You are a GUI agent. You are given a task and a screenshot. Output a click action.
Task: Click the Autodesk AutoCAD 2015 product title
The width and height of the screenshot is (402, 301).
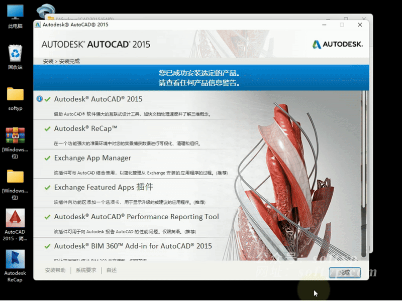click(x=98, y=99)
